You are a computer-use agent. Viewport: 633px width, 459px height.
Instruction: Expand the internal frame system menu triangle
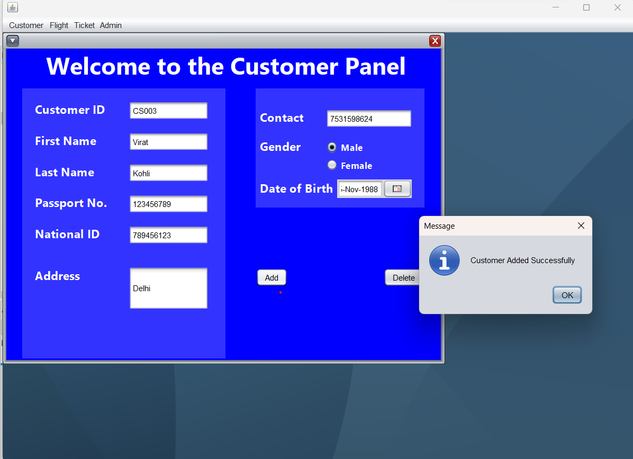12,41
